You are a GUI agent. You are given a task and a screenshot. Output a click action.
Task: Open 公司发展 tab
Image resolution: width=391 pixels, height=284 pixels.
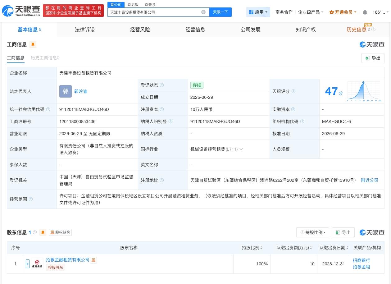(x=251, y=30)
